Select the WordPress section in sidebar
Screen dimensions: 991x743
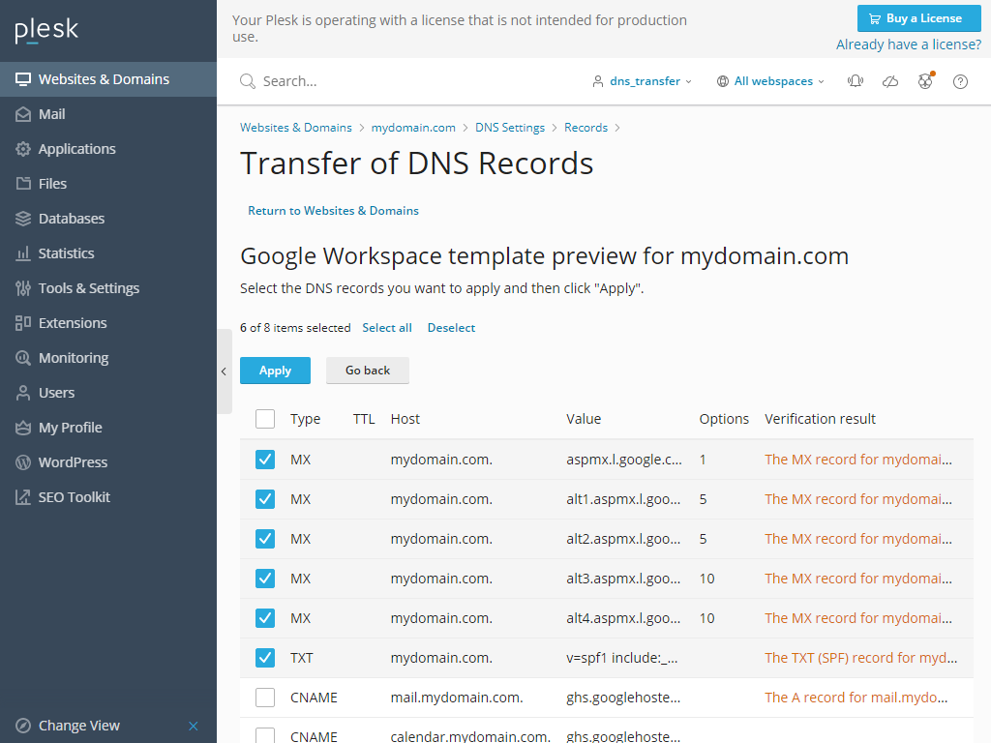[x=74, y=461]
